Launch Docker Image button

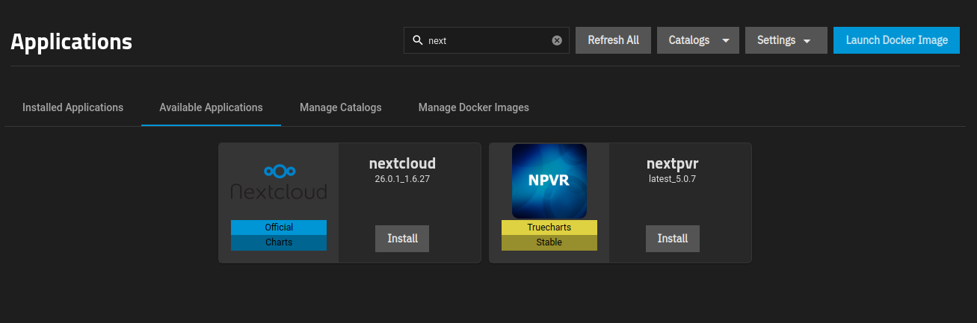pos(896,40)
